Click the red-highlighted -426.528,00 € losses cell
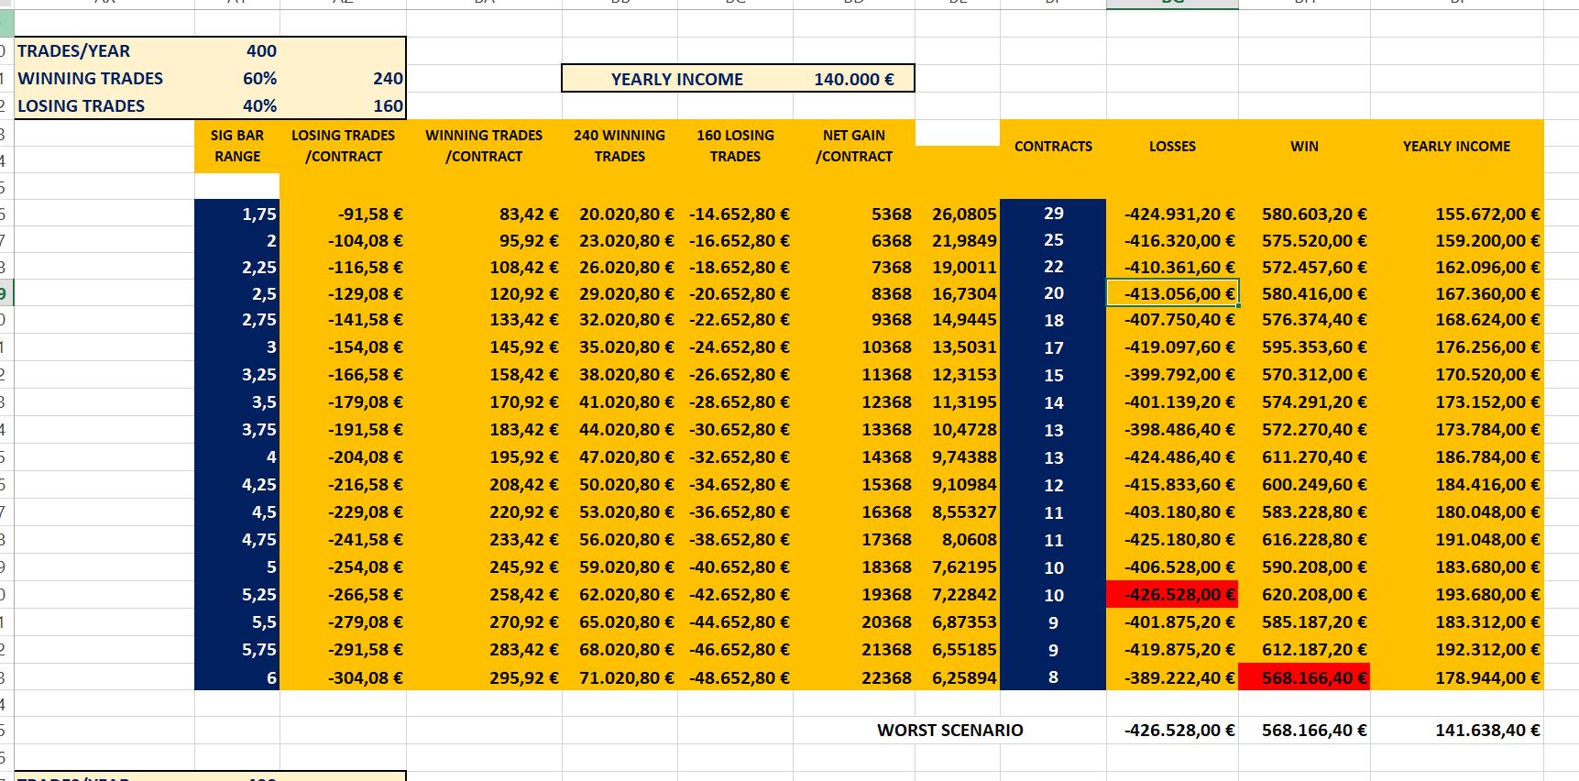Viewport: 1579px width, 781px height. [x=1172, y=595]
